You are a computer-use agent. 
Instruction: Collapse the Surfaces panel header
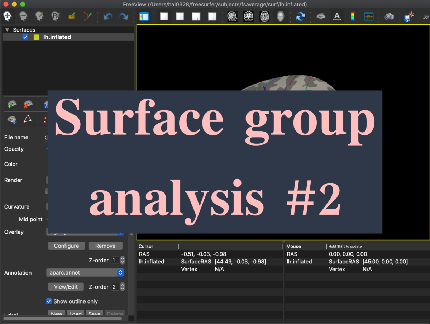tap(8, 30)
